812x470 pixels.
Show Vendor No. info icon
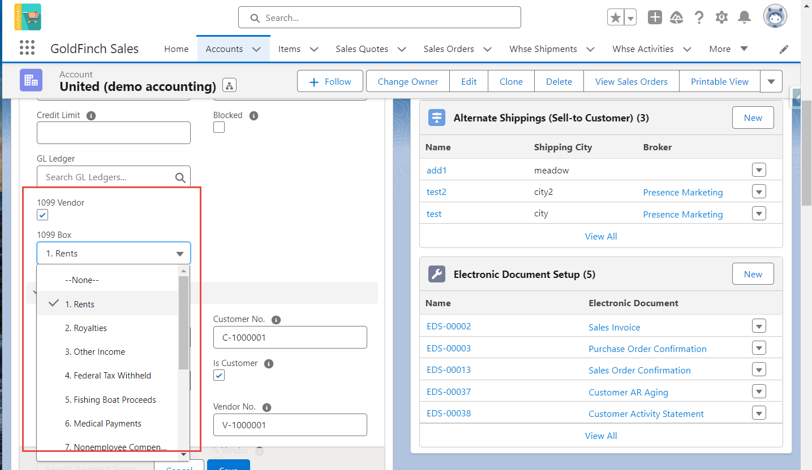click(x=267, y=407)
